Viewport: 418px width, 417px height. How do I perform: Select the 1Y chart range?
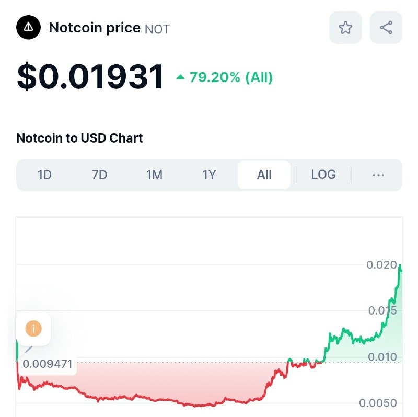pyautogui.click(x=209, y=175)
